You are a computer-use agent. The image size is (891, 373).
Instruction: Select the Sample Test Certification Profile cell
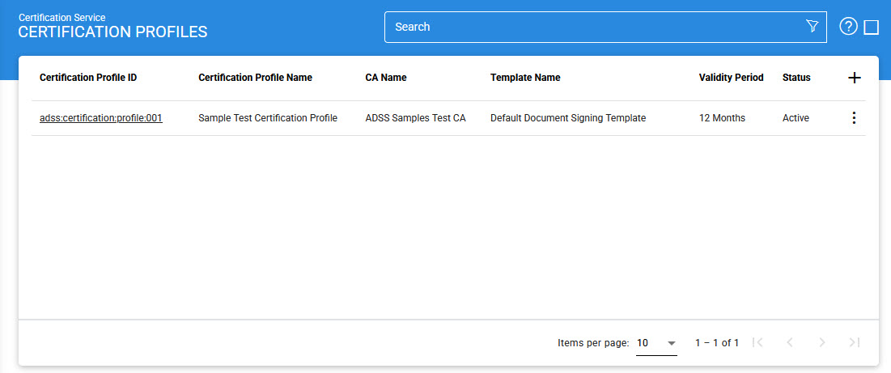pyautogui.click(x=268, y=118)
